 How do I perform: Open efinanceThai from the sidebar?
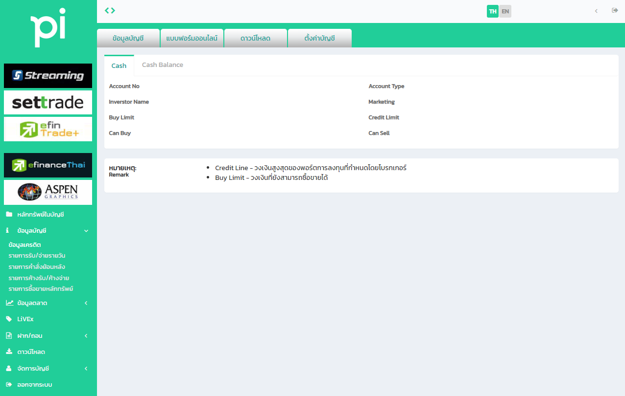point(48,165)
